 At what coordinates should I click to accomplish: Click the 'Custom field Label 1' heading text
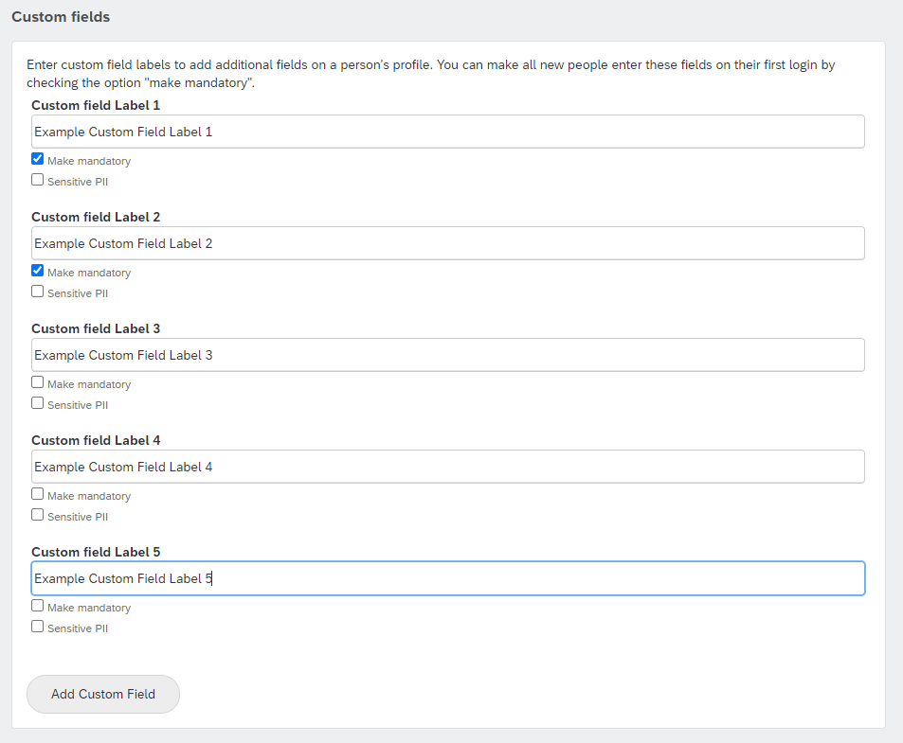(x=96, y=105)
